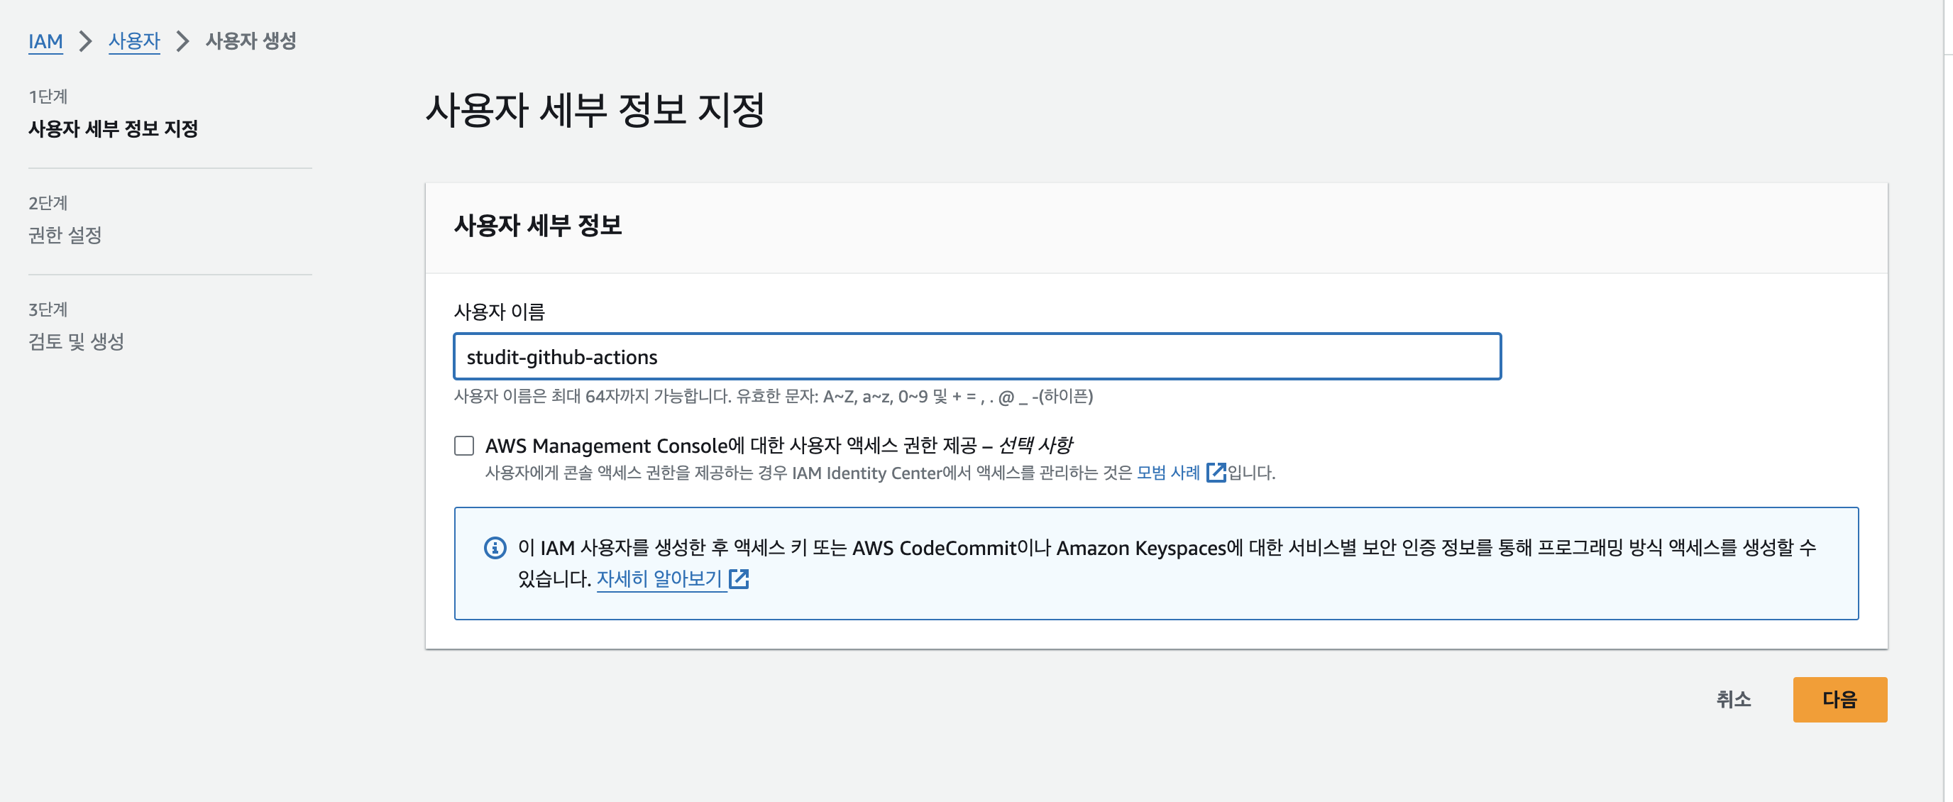1953x802 pixels.
Task: Click external link icon beside 자세히 알아보기
Action: tap(739, 580)
